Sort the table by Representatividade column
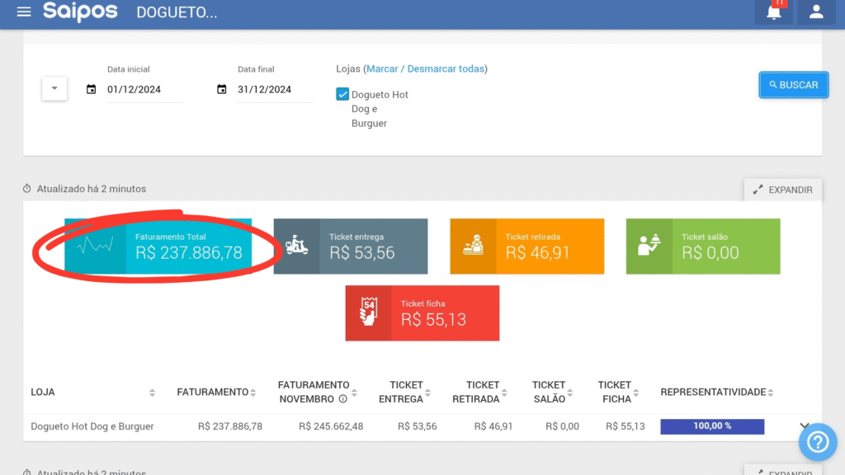This screenshot has height=475, width=845. (772, 393)
